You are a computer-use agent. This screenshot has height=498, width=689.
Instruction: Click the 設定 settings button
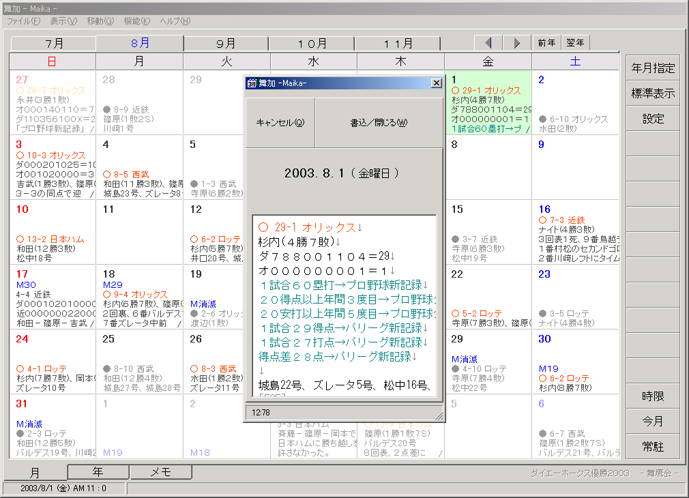pyautogui.click(x=653, y=119)
